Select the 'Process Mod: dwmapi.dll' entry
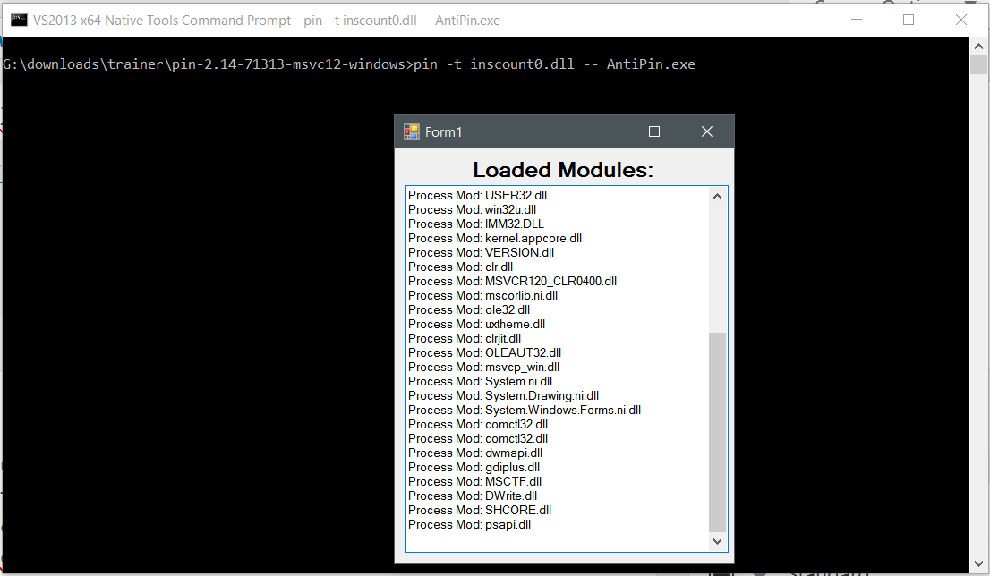 click(475, 453)
